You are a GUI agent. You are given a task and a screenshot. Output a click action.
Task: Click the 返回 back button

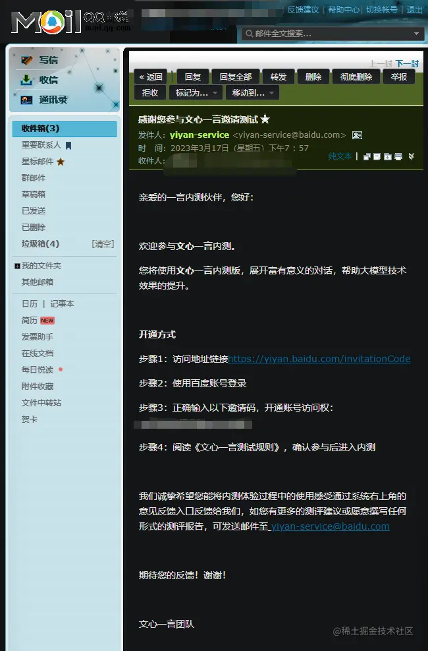(x=150, y=77)
